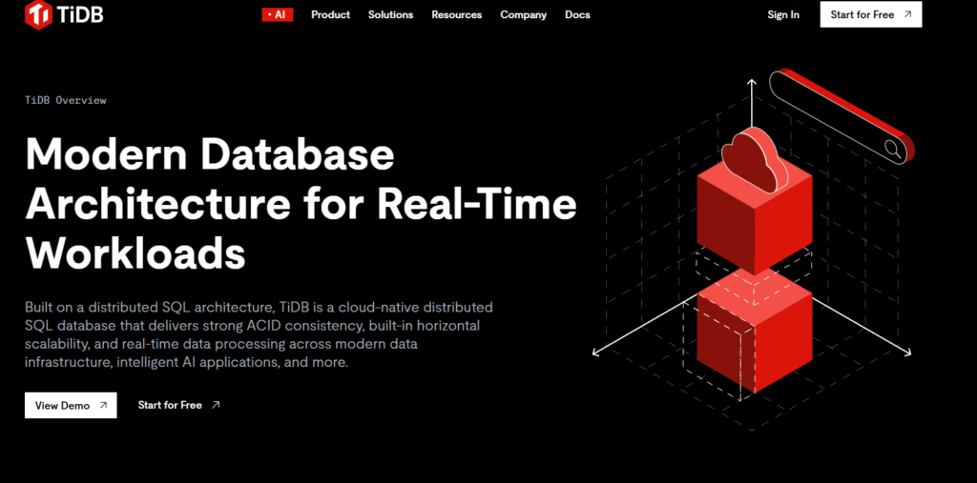Image resolution: width=977 pixels, height=483 pixels.
Task: Open the Product menu
Action: pos(330,14)
